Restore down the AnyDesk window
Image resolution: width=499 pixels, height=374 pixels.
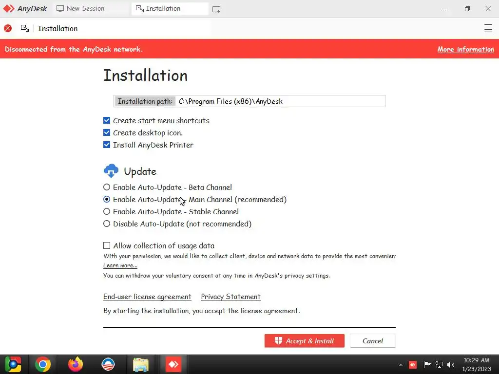pos(467,9)
